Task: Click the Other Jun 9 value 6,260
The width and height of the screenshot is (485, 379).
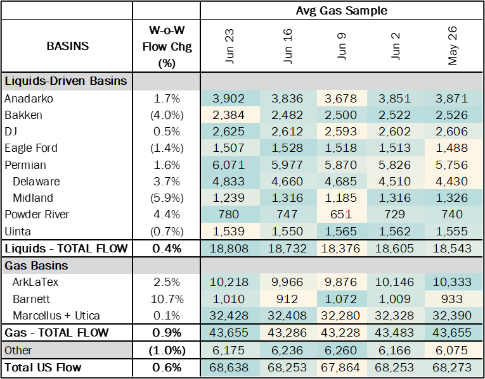Action: pos(342,350)
